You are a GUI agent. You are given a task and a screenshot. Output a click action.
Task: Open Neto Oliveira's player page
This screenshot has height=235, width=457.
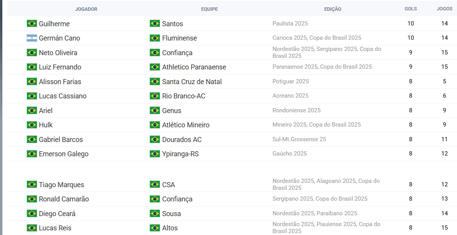click(x=58, y=52)
